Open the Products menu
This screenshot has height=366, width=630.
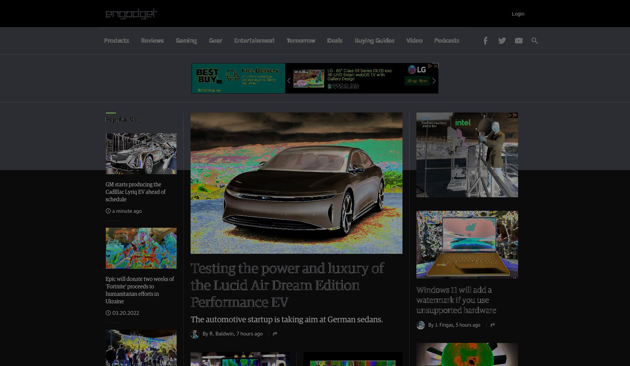tap(116, 41)
